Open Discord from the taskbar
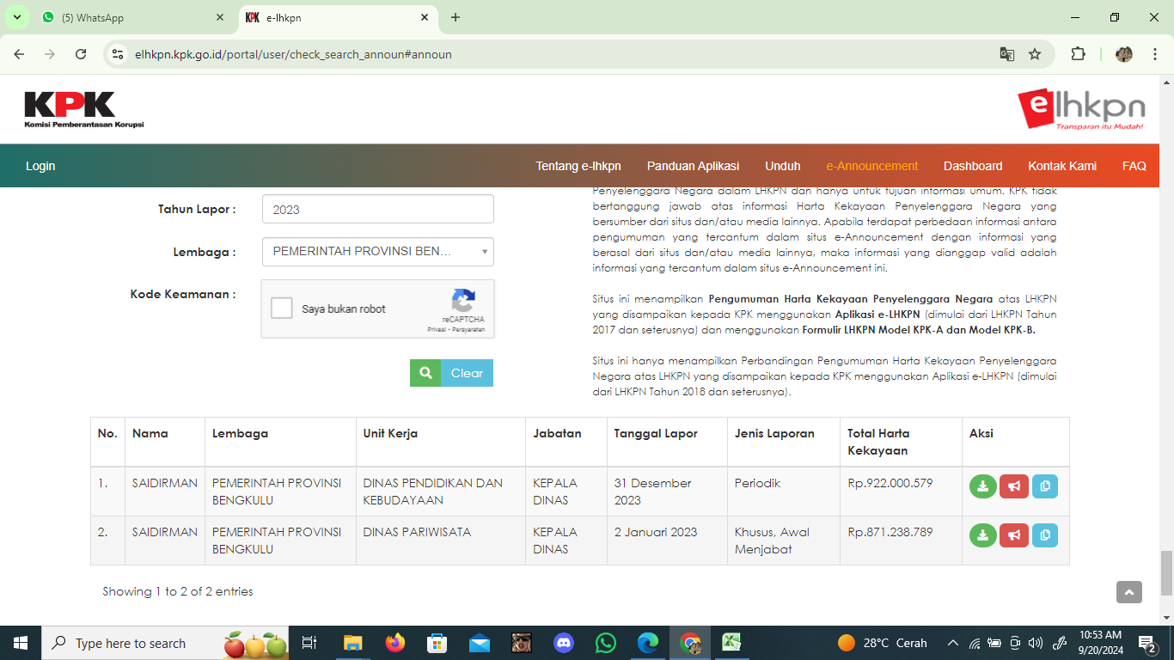1174x660 pixels. coord(564,643)
